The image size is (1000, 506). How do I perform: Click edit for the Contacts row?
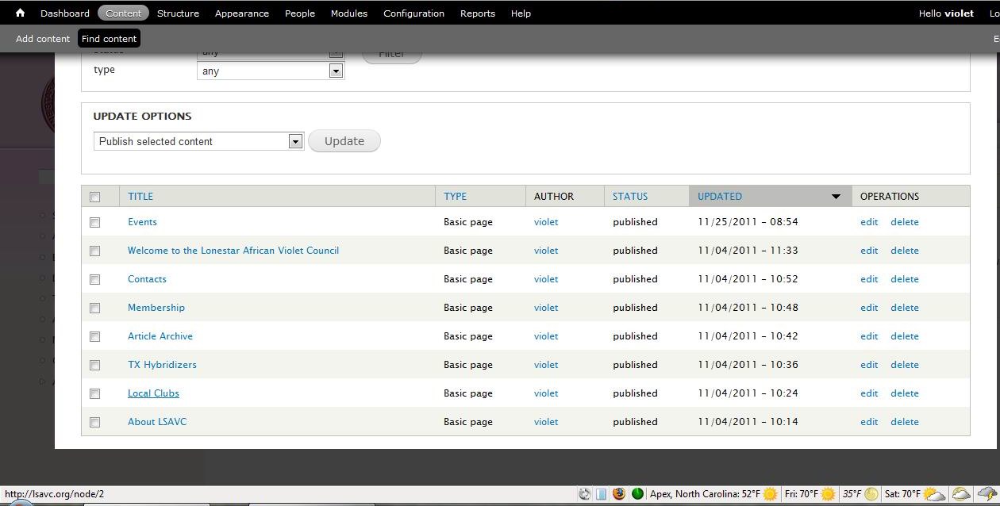[x=869, y=279]
